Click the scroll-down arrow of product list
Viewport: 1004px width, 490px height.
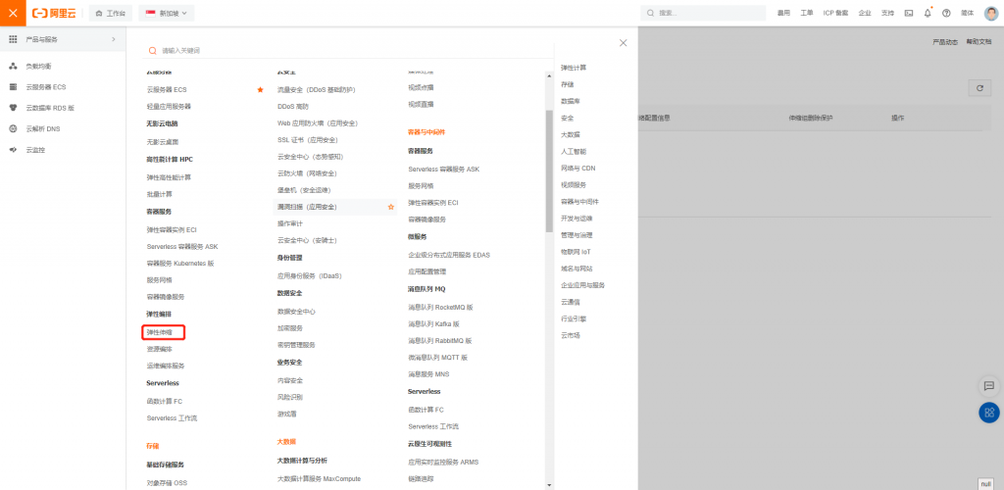(549, 485)
